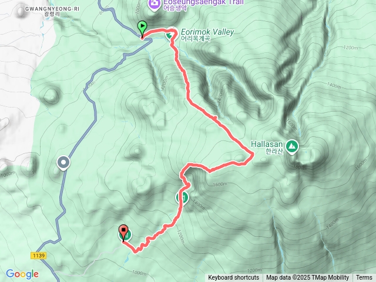Click the Gwangnyeong-ri village label
This screenshot has width=376, height=282.
point(52,11)
